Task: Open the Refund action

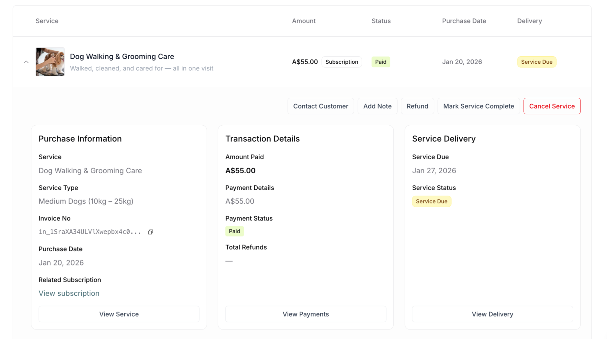Action: tap(417, 106)
